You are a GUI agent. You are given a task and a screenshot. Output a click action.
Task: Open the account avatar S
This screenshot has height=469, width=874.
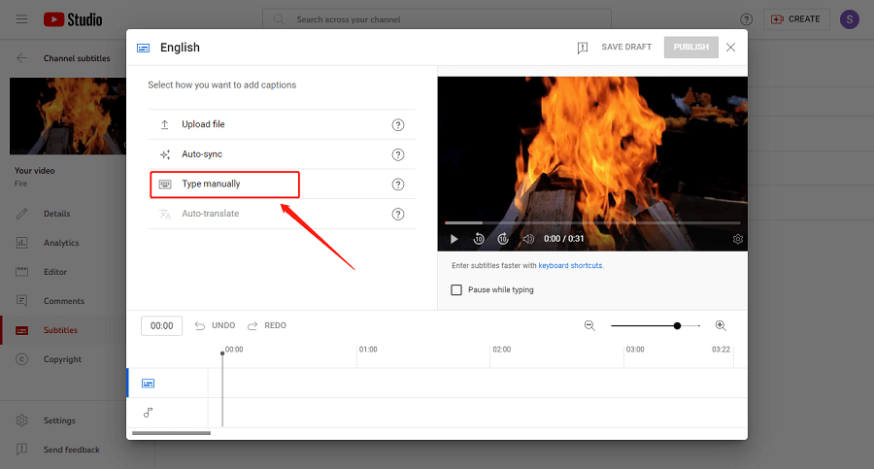point(850,19)
